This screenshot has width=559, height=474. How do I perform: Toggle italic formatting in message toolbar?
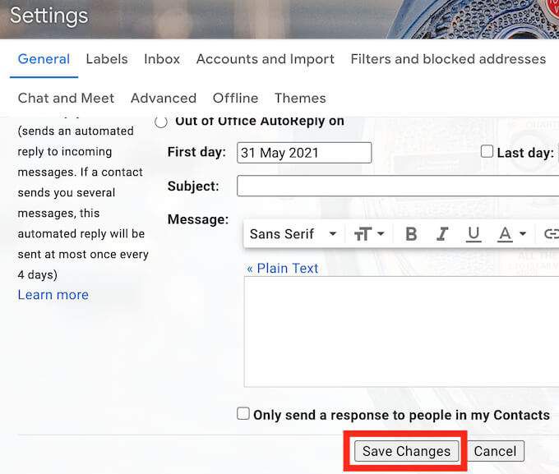442,234
